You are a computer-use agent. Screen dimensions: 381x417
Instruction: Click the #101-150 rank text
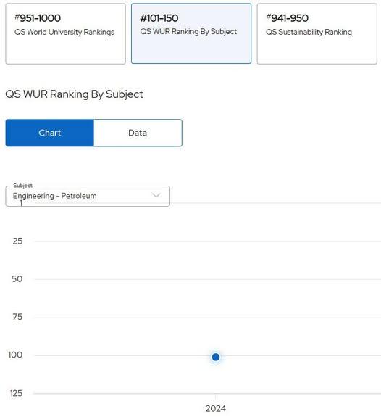[x=159, y=18]
